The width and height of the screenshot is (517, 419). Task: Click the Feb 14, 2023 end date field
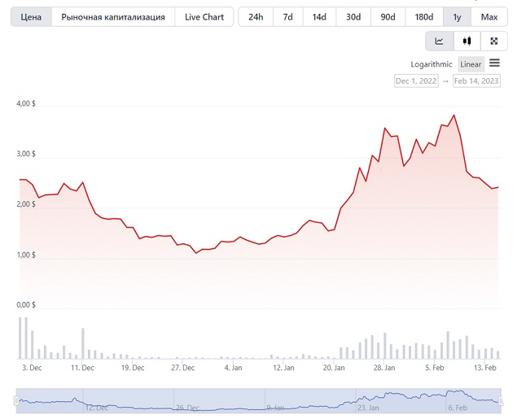coord(476,81)
